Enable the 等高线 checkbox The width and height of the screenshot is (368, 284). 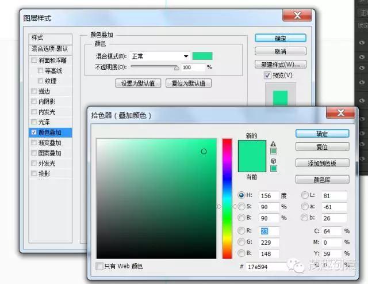coord(40,70)
